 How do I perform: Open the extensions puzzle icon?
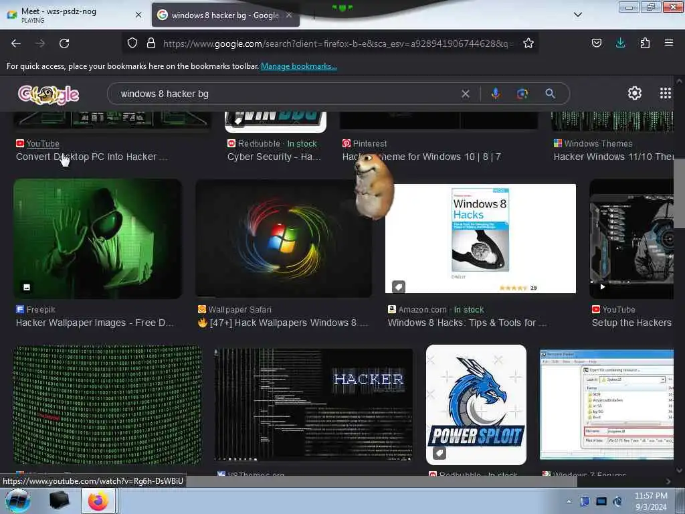645,43
